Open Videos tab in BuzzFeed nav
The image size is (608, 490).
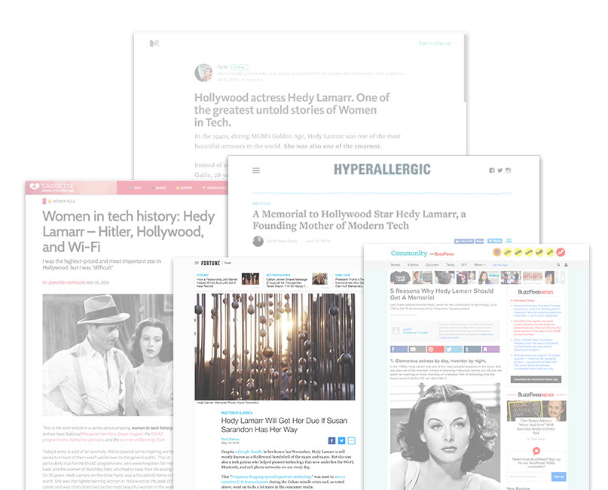[413, 265]
